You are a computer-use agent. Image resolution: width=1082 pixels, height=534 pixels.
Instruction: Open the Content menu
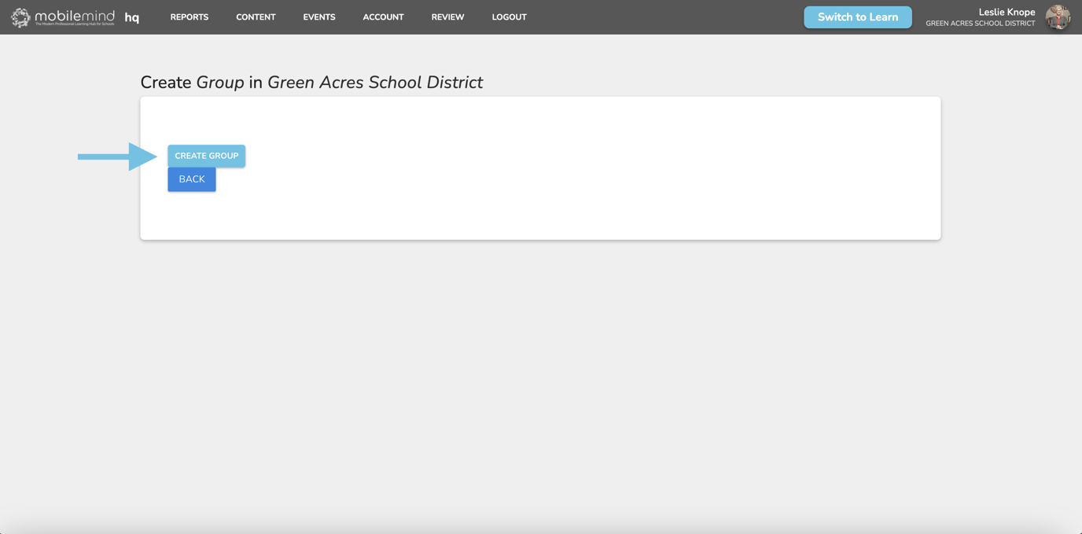tap(256, 17)
